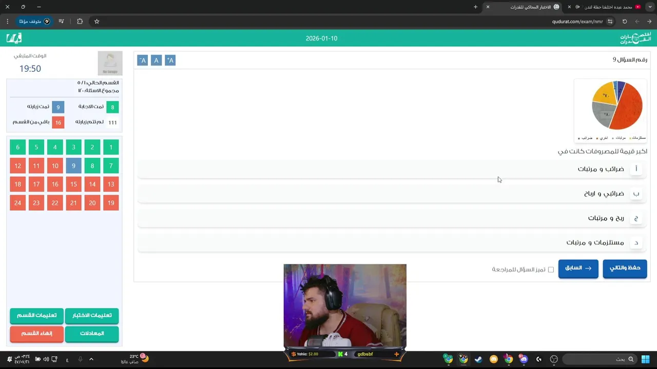Click the header date 2026-01-10
This screenshot has height=369, width=657.
[x=321, y=38]
